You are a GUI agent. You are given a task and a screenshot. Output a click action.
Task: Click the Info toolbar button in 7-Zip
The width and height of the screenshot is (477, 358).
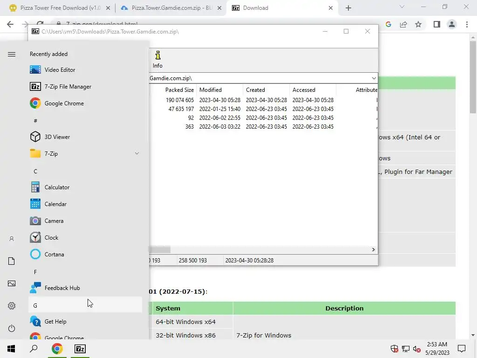pyautogui.click(x=157, y=60)
